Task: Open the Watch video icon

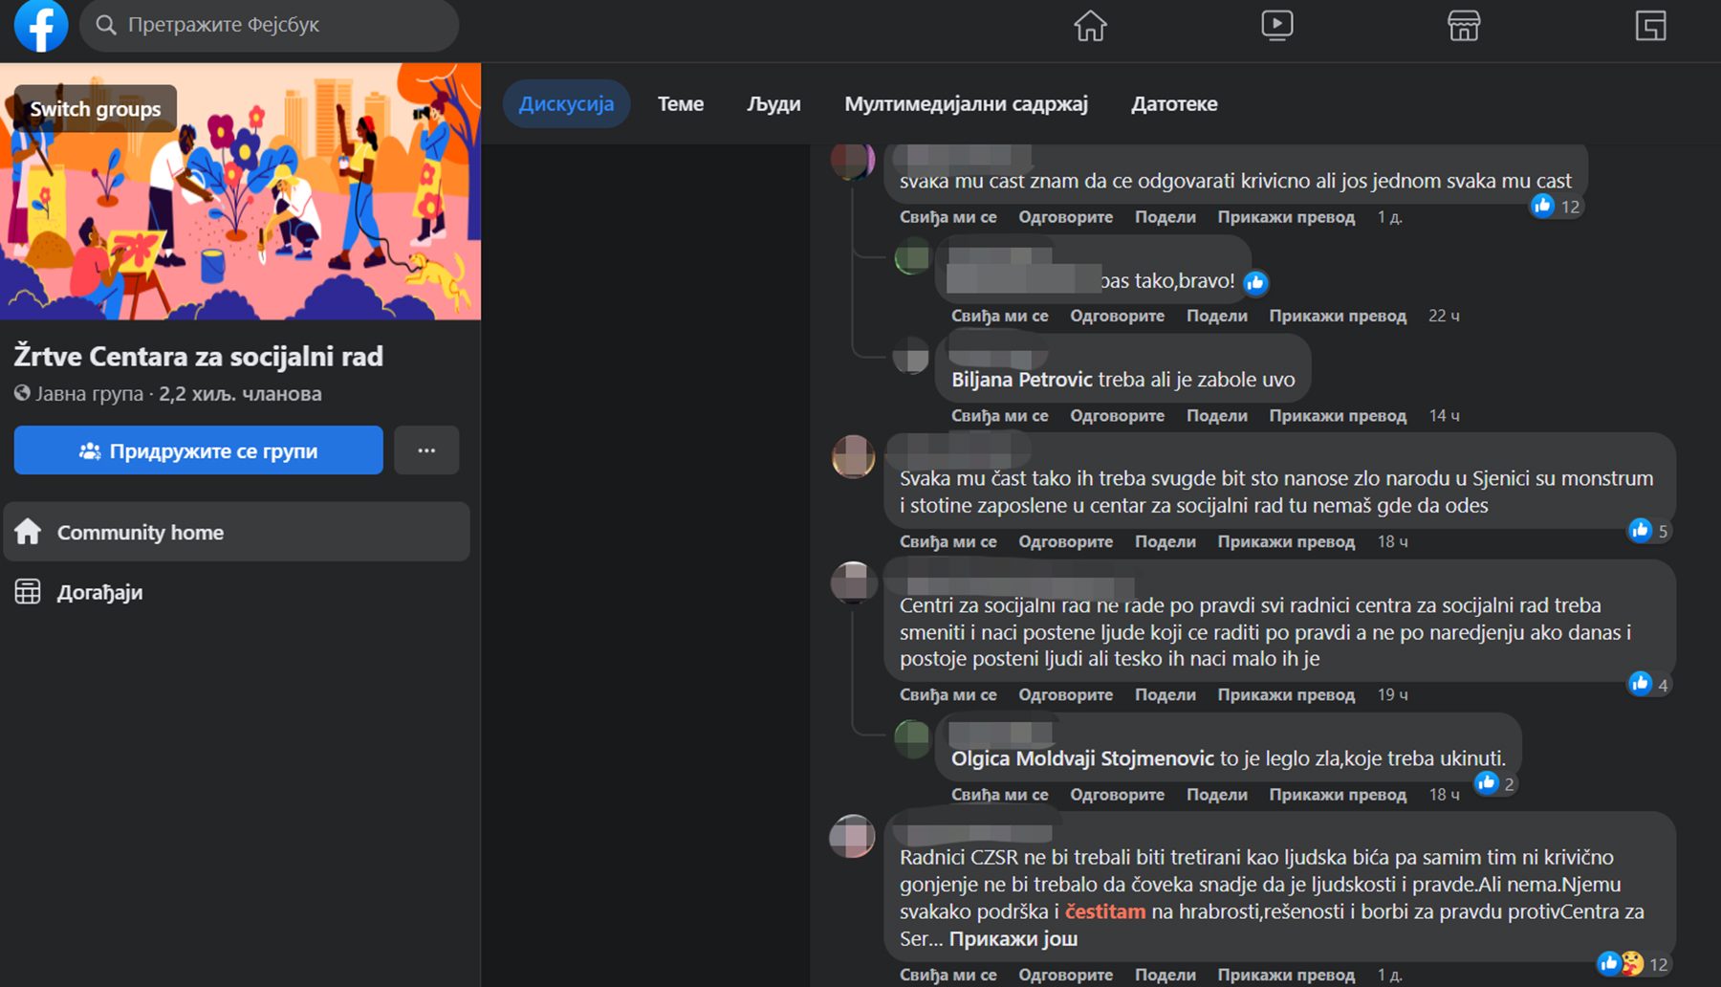Action: (1276, 26)
